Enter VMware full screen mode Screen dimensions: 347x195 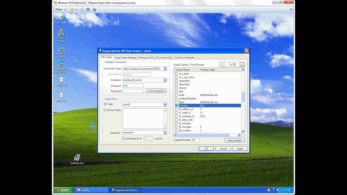click(x=88, y=9)
